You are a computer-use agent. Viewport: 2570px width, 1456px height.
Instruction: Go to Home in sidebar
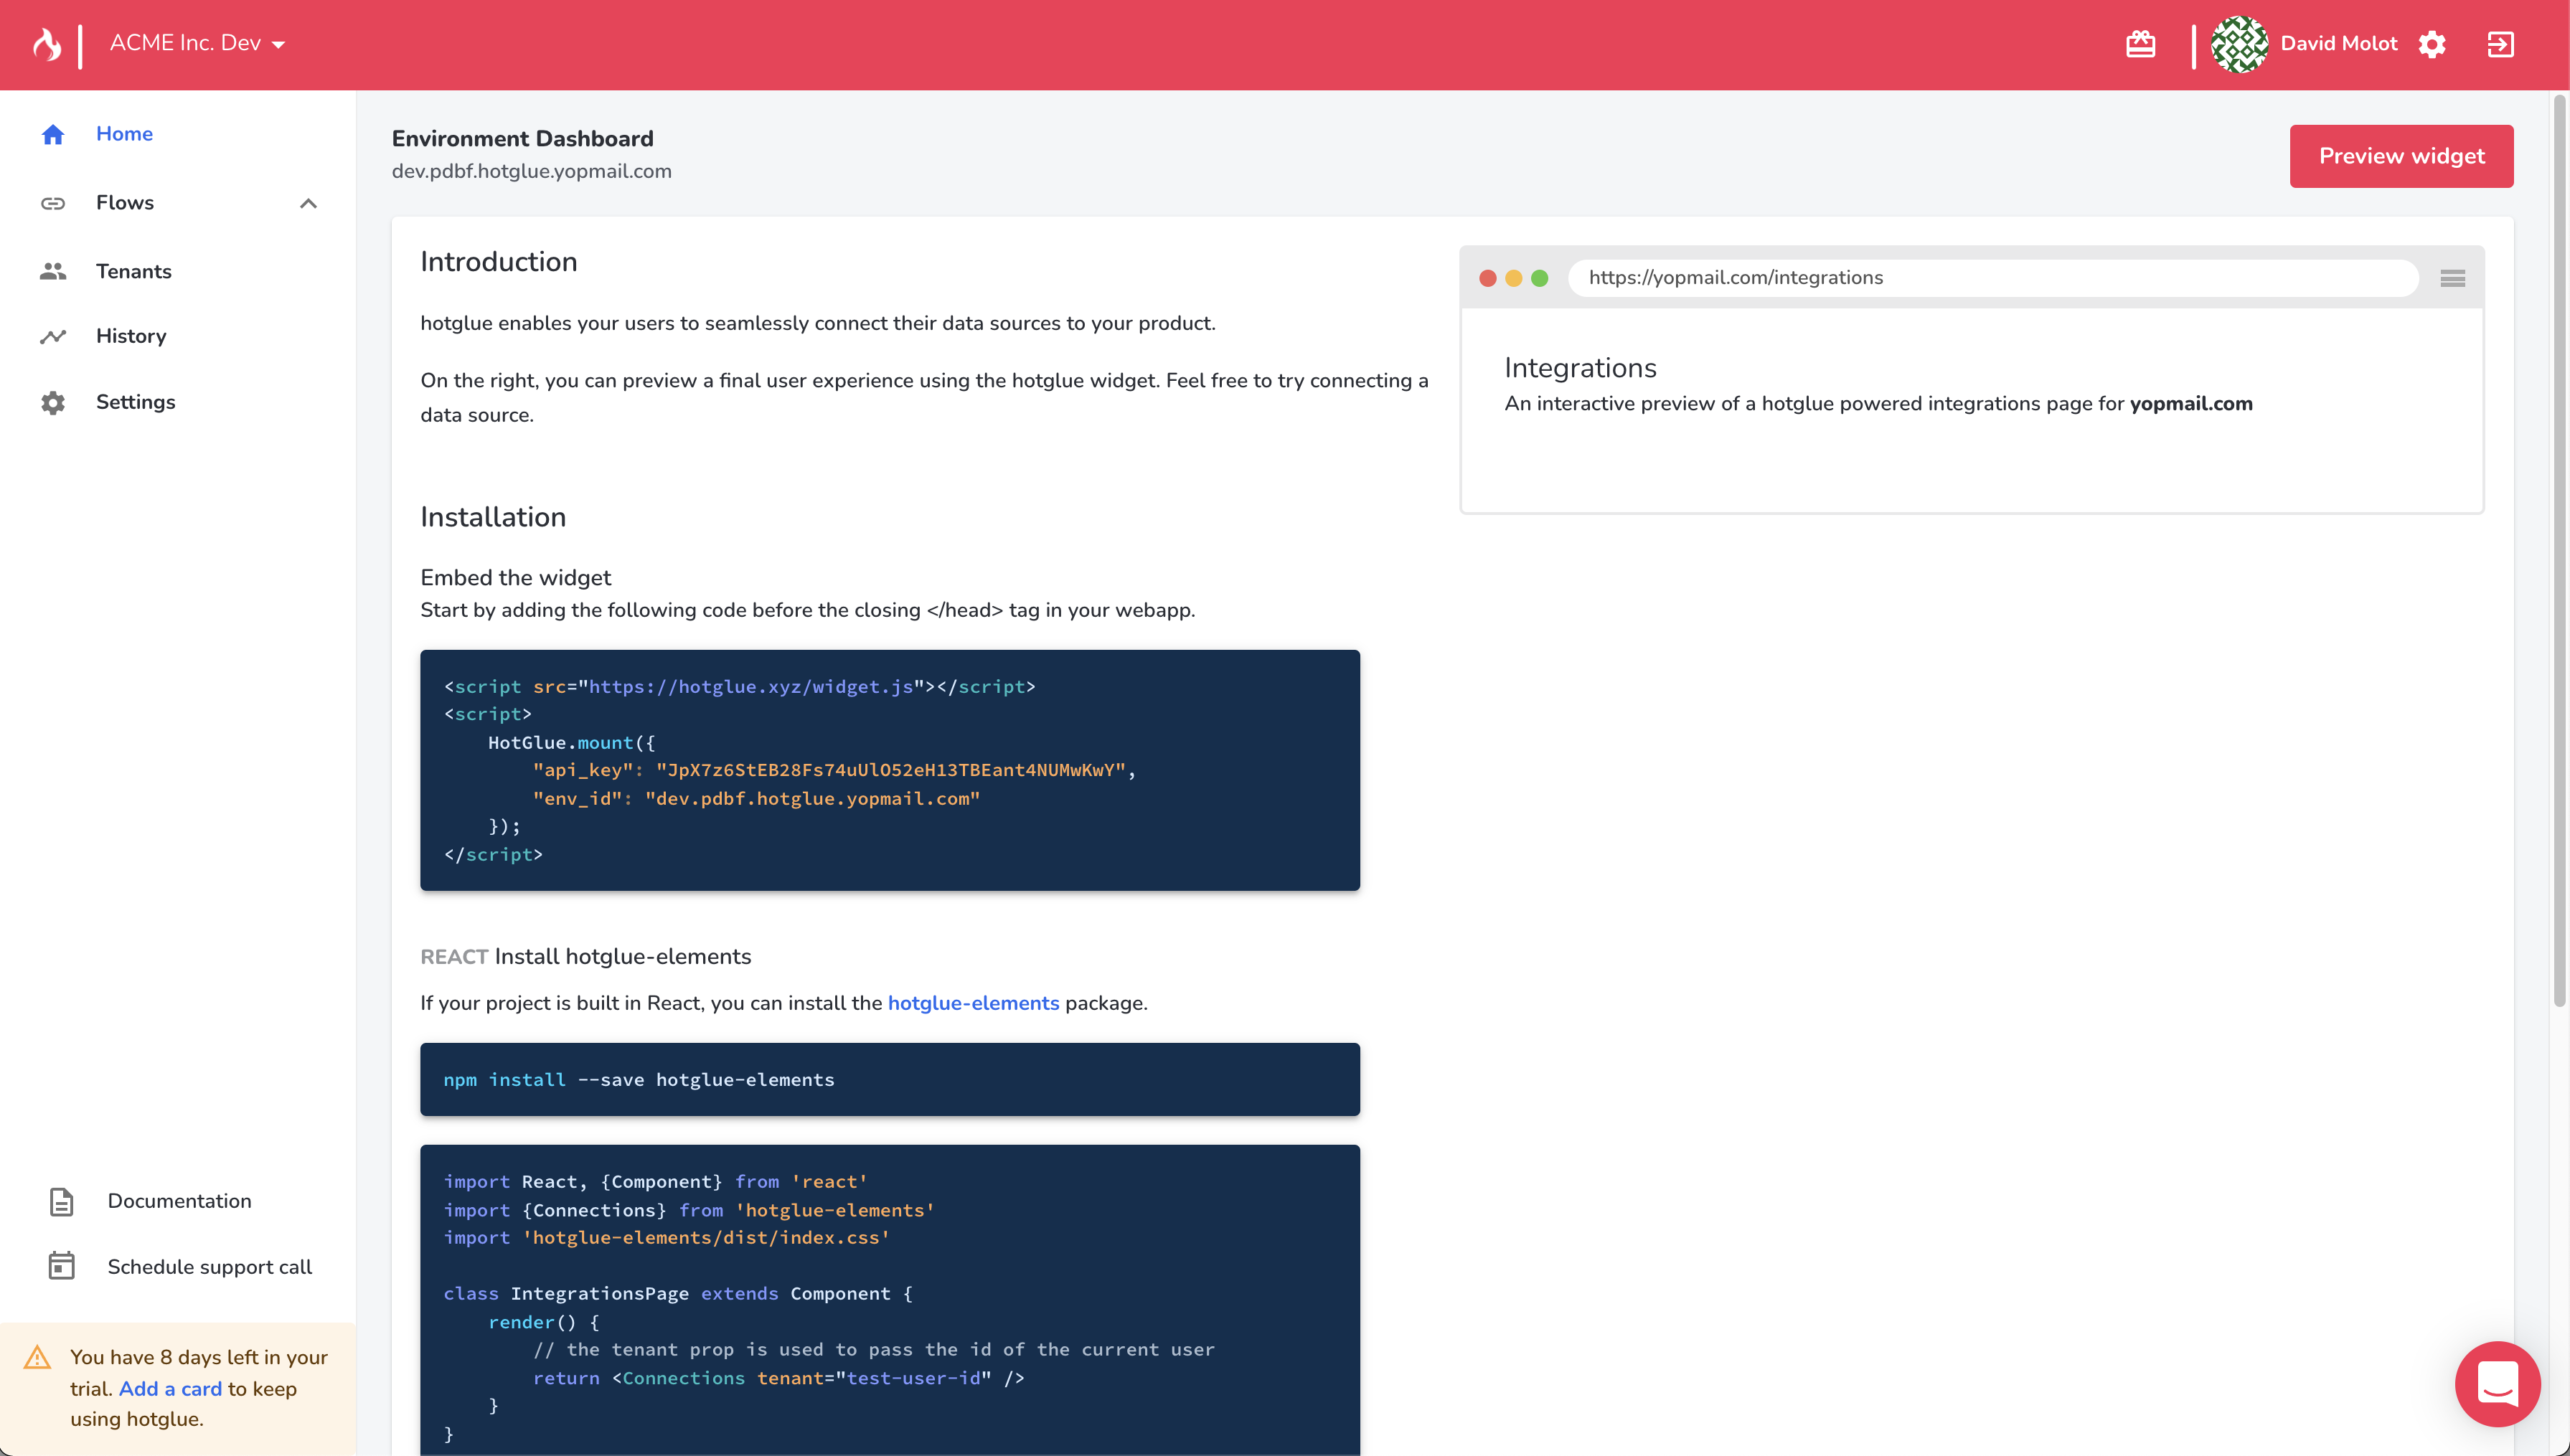click(124, 134)
